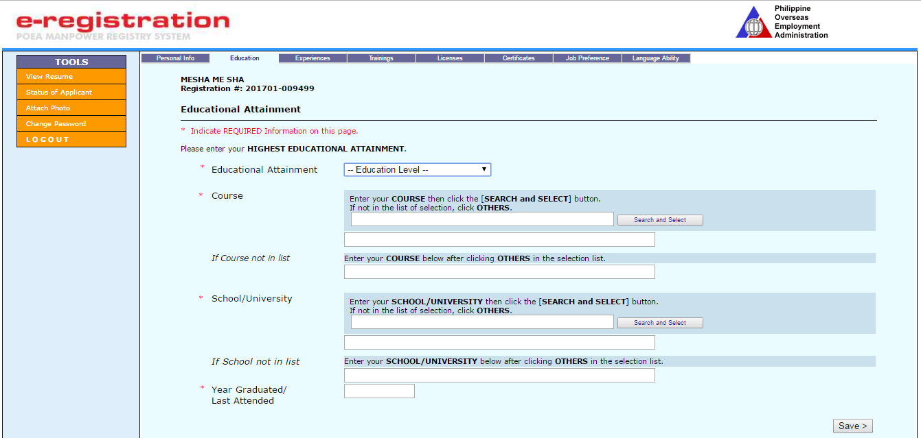Open the Job Preference tab
The image size is (921, 438).
(x=587, y=58)
